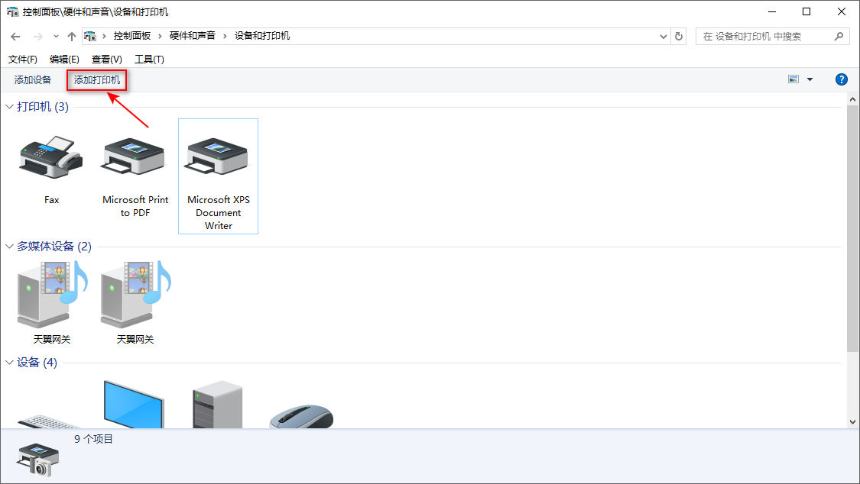This screenshot has height=484, width=860.
Task: Navigate to 硬件和声音 in breadcrumb
Action: pyautogui.click(x=192, y=36)
